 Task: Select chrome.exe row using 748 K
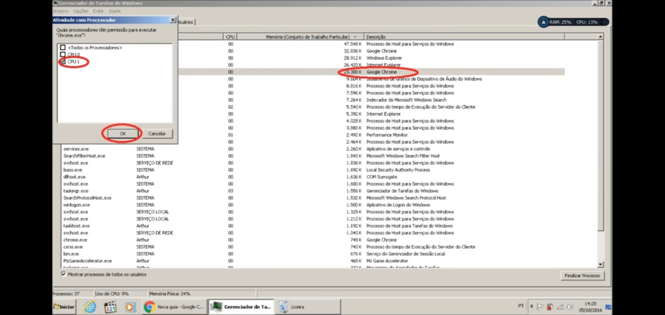(355, 240)
